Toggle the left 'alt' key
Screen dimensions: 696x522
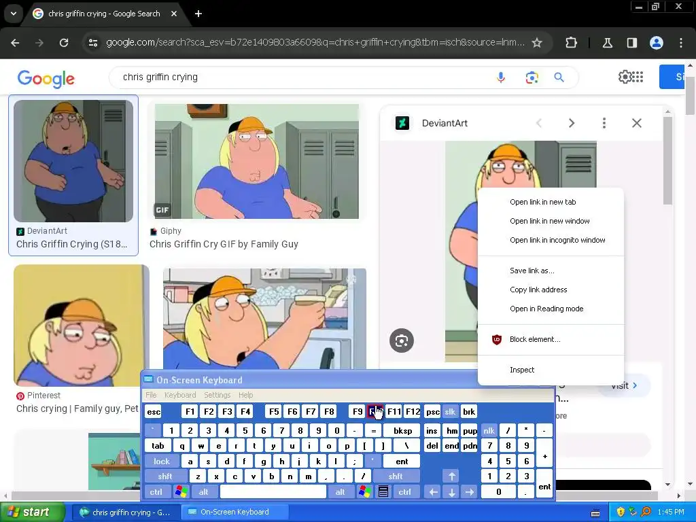[x=204, y=492]
